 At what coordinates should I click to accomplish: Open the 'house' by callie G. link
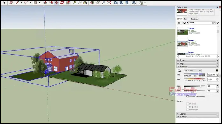pyautogui.click(x=191, y=40)
